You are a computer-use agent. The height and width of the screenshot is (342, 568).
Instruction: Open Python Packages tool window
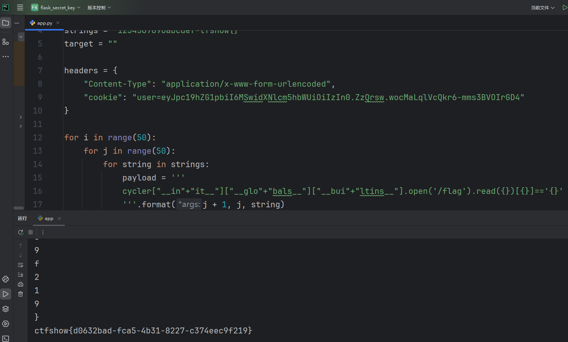point(6,279)
